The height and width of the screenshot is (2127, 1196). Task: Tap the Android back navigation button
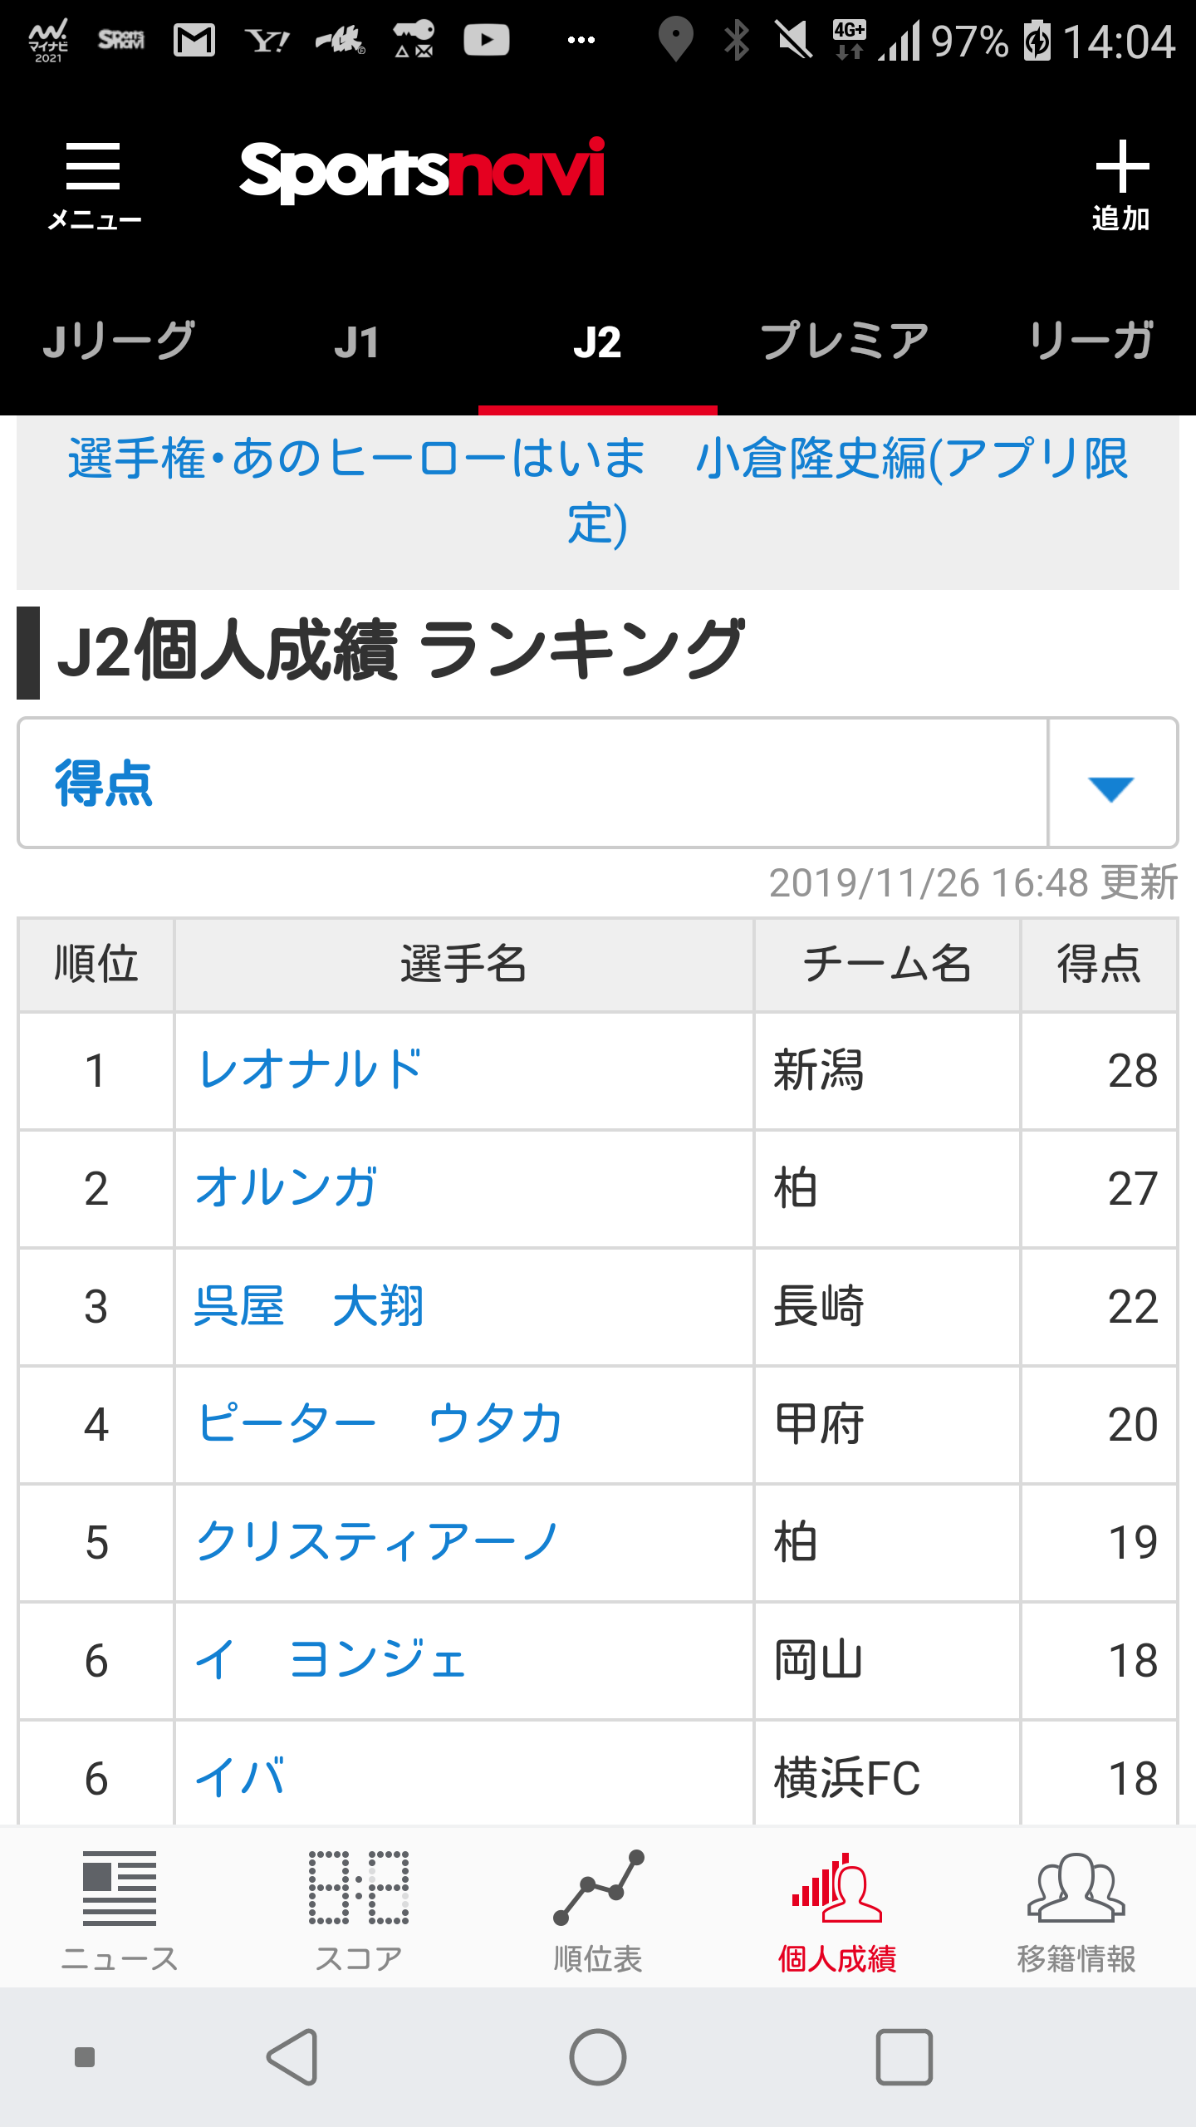tap(292, 2057)
